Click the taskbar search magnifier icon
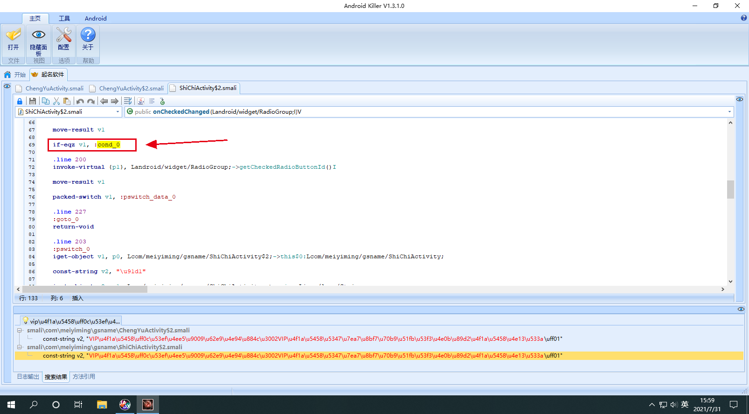 pos(34,405)
